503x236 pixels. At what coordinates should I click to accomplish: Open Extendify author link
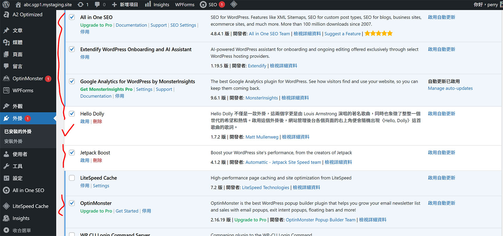(x=257, y=66)
